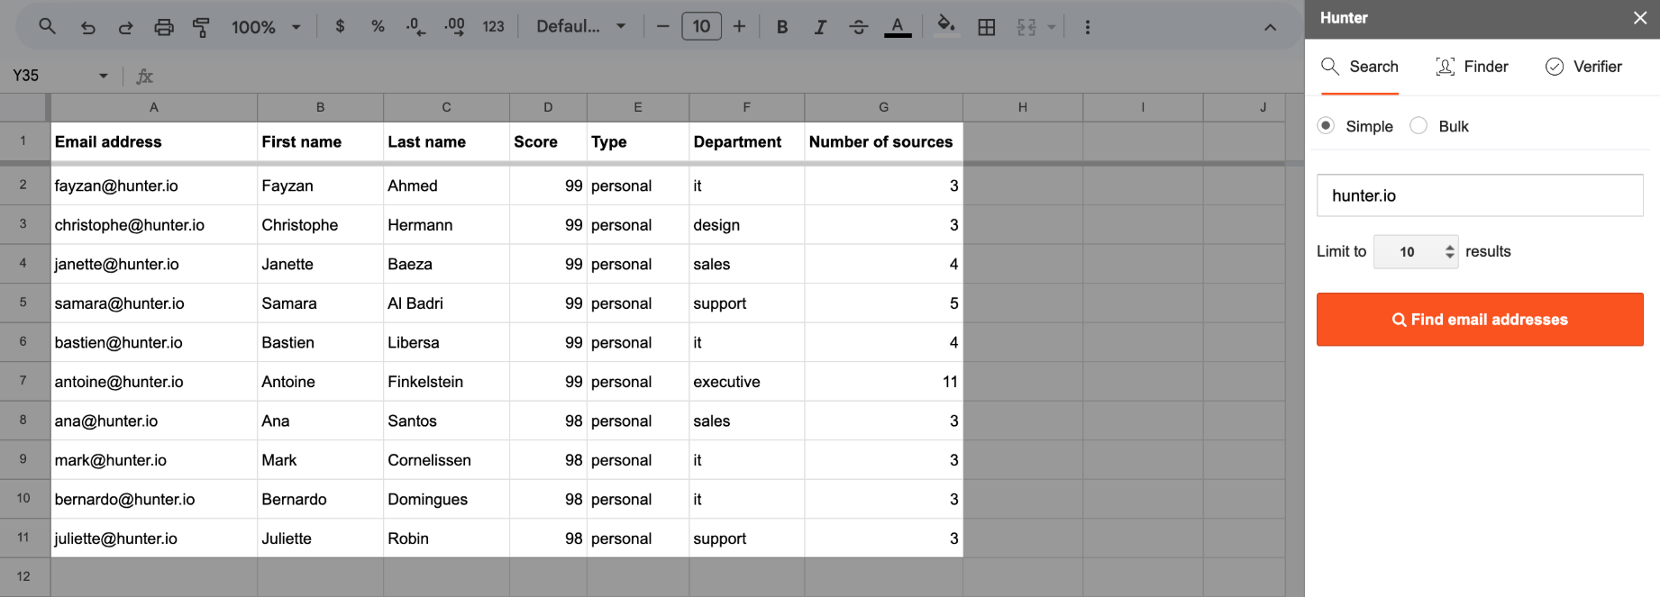
Task: Select cell with last name Al Badri
Action: [446, 303]
